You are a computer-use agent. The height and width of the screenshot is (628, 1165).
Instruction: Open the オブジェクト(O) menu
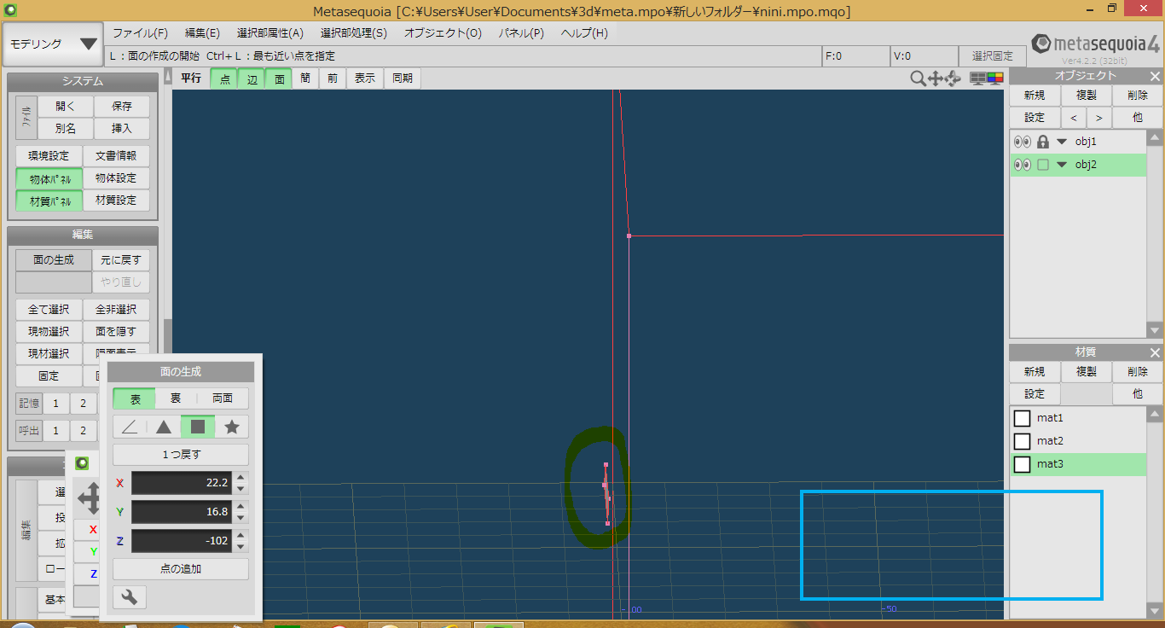point(443,33)
